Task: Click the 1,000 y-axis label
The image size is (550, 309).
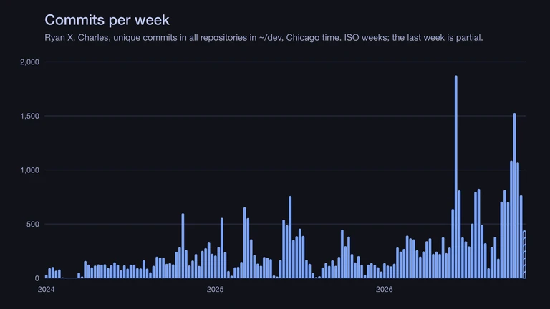Action: pyautogui.click(x=29, y=170)
